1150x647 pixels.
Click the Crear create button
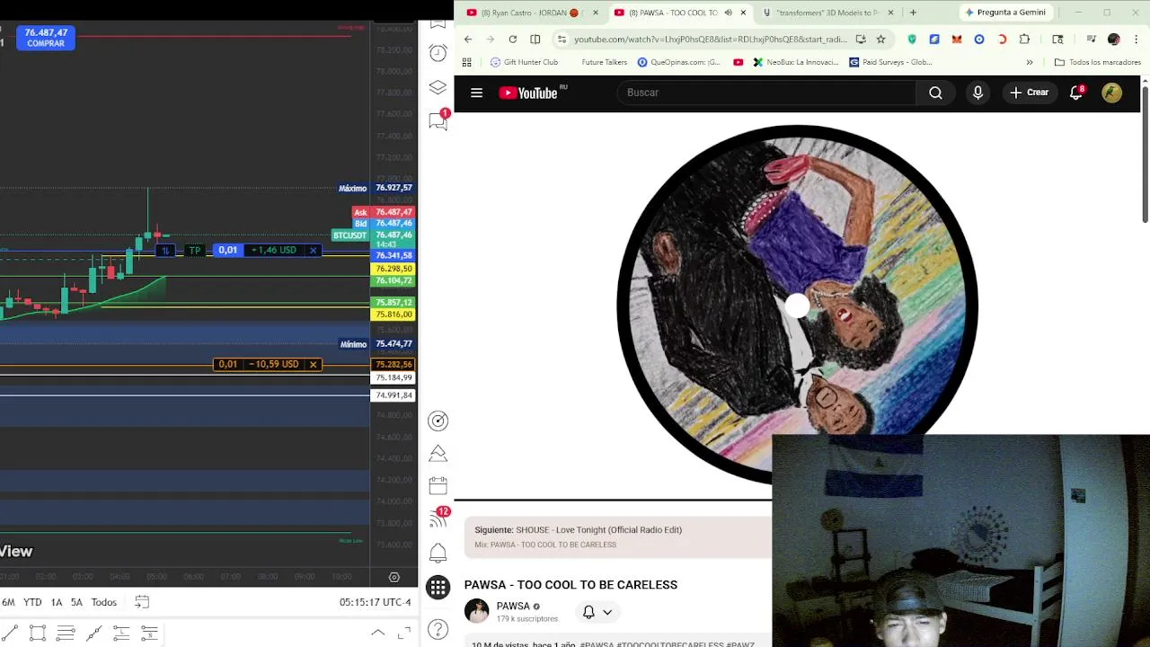[x=1029, y=93]
